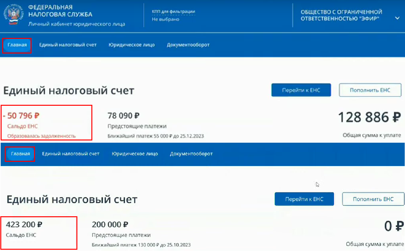Open Единый налоговый счет in upper navigation bar
Screen dimensions: 405x251
tap(68, 45)
